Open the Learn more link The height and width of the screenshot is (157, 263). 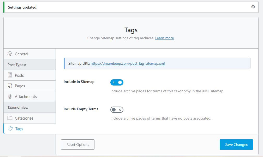click(164, 38)
